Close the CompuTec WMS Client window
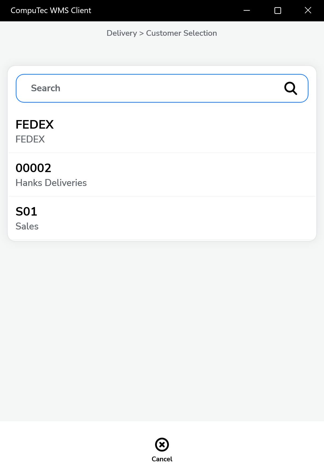324x468 pixels. [x=308, y=10]
